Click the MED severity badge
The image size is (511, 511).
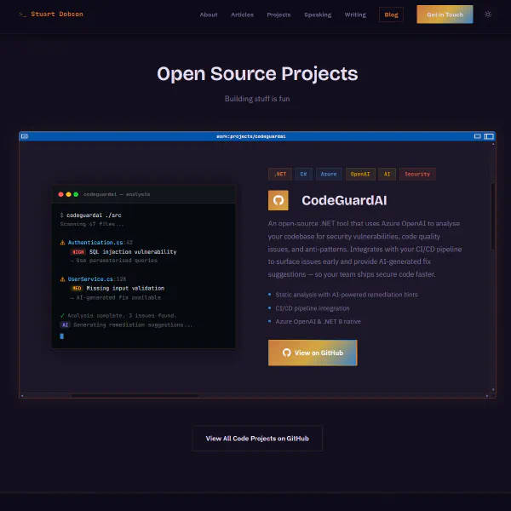pyautogui.click(x=77, y=289)
